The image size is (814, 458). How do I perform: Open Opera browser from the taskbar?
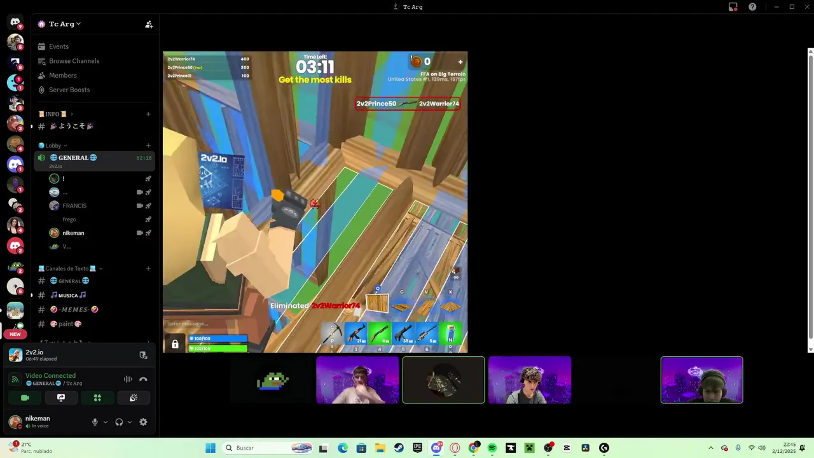(x=455, y=448)
